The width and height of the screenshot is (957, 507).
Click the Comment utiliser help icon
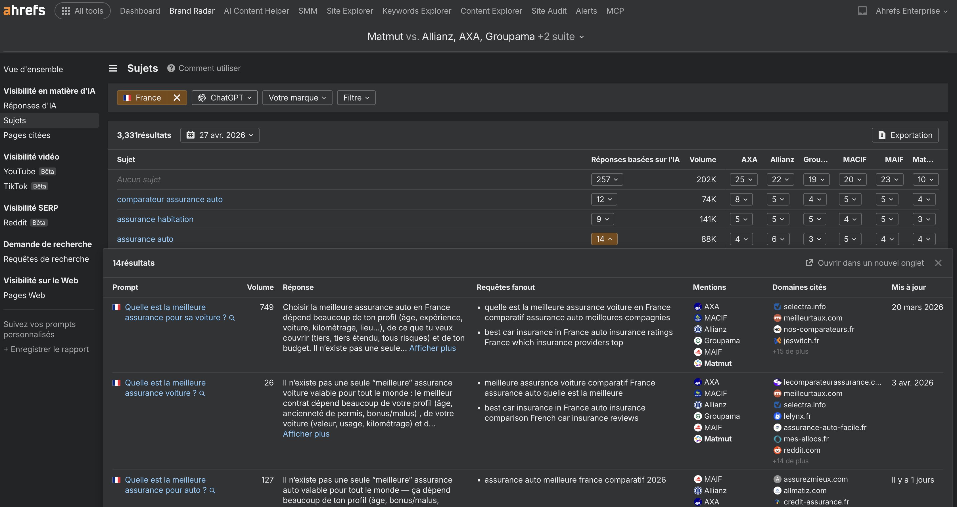[171, 68]
